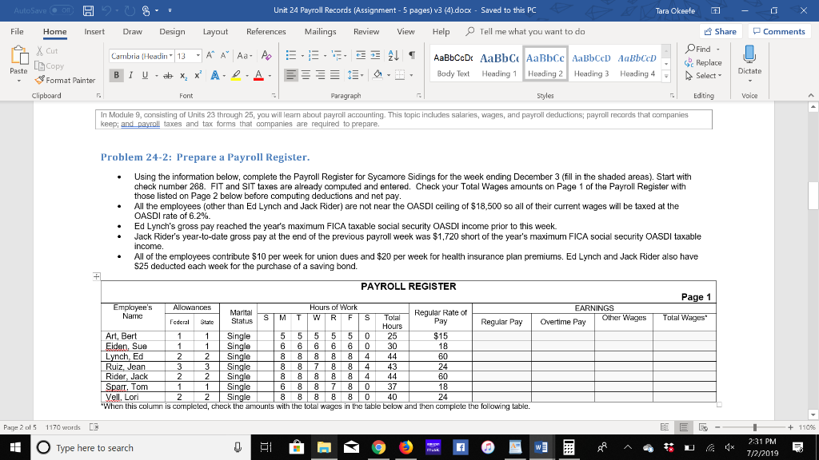Image resolution: width=819 pixels, height=460 pixels.
Task: Apply center alignment
Action: tap(305, 74)
